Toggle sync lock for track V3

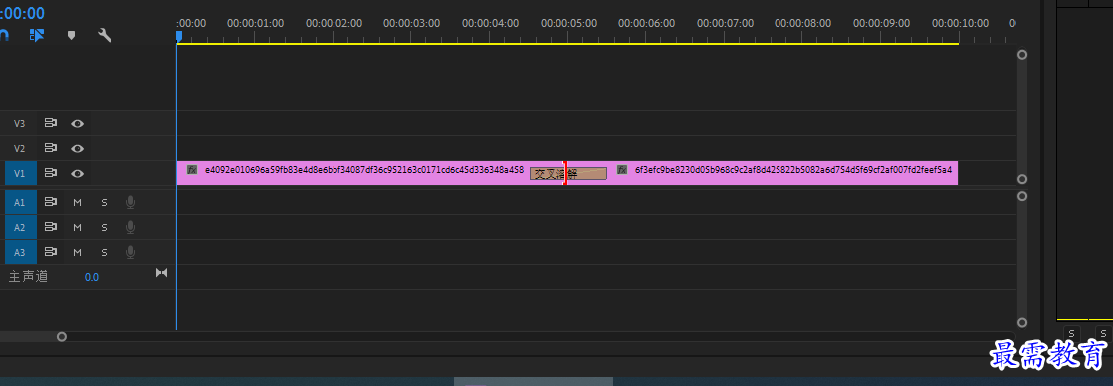point(51,123)
